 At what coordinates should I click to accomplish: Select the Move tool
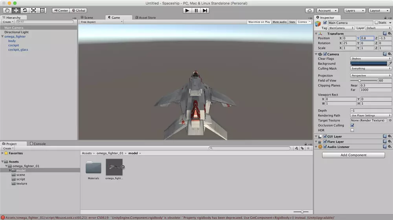pos(16,10)
